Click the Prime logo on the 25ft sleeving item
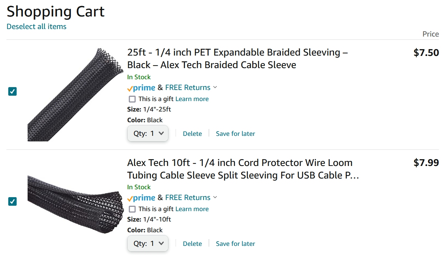 [141, 88]
